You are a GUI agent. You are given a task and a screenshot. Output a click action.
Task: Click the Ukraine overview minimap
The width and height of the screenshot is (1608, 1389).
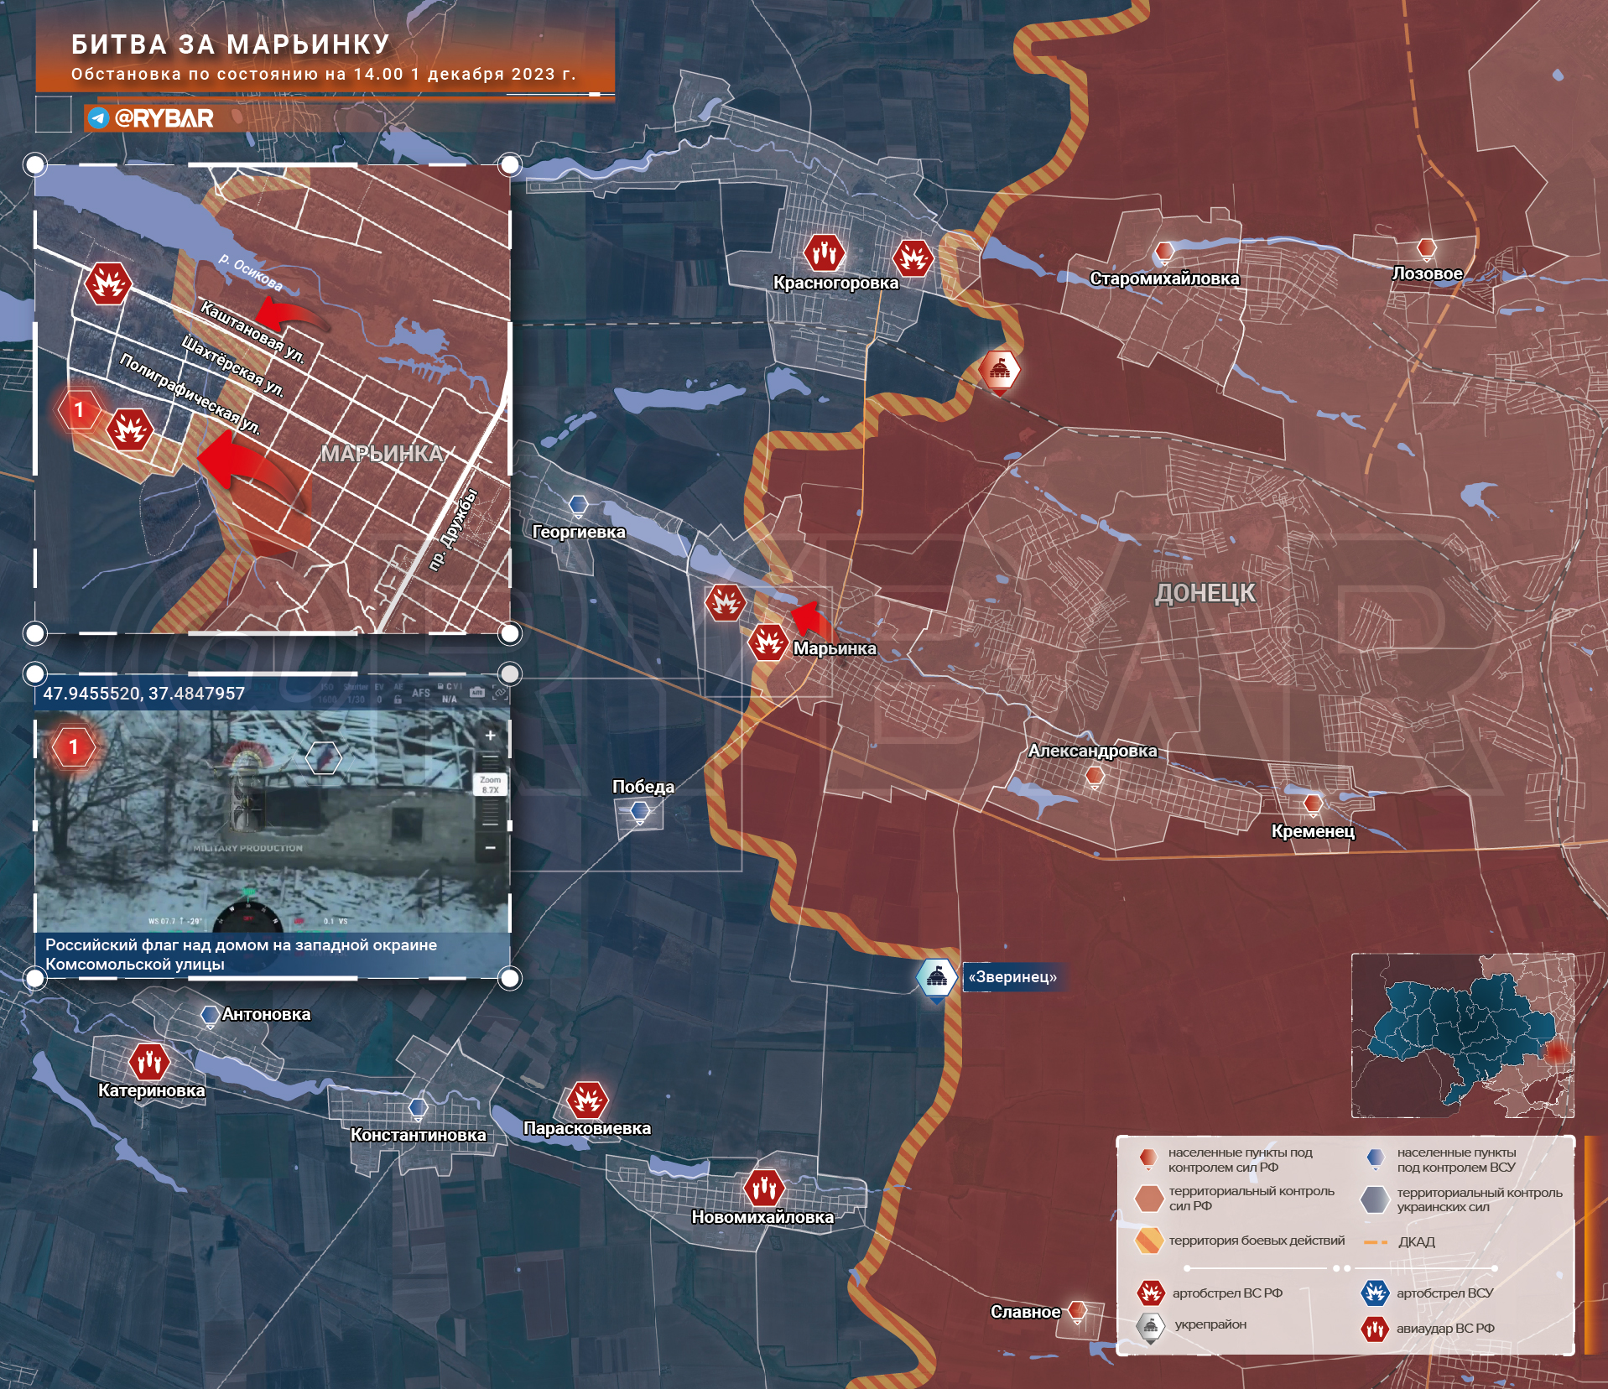1462,1035
